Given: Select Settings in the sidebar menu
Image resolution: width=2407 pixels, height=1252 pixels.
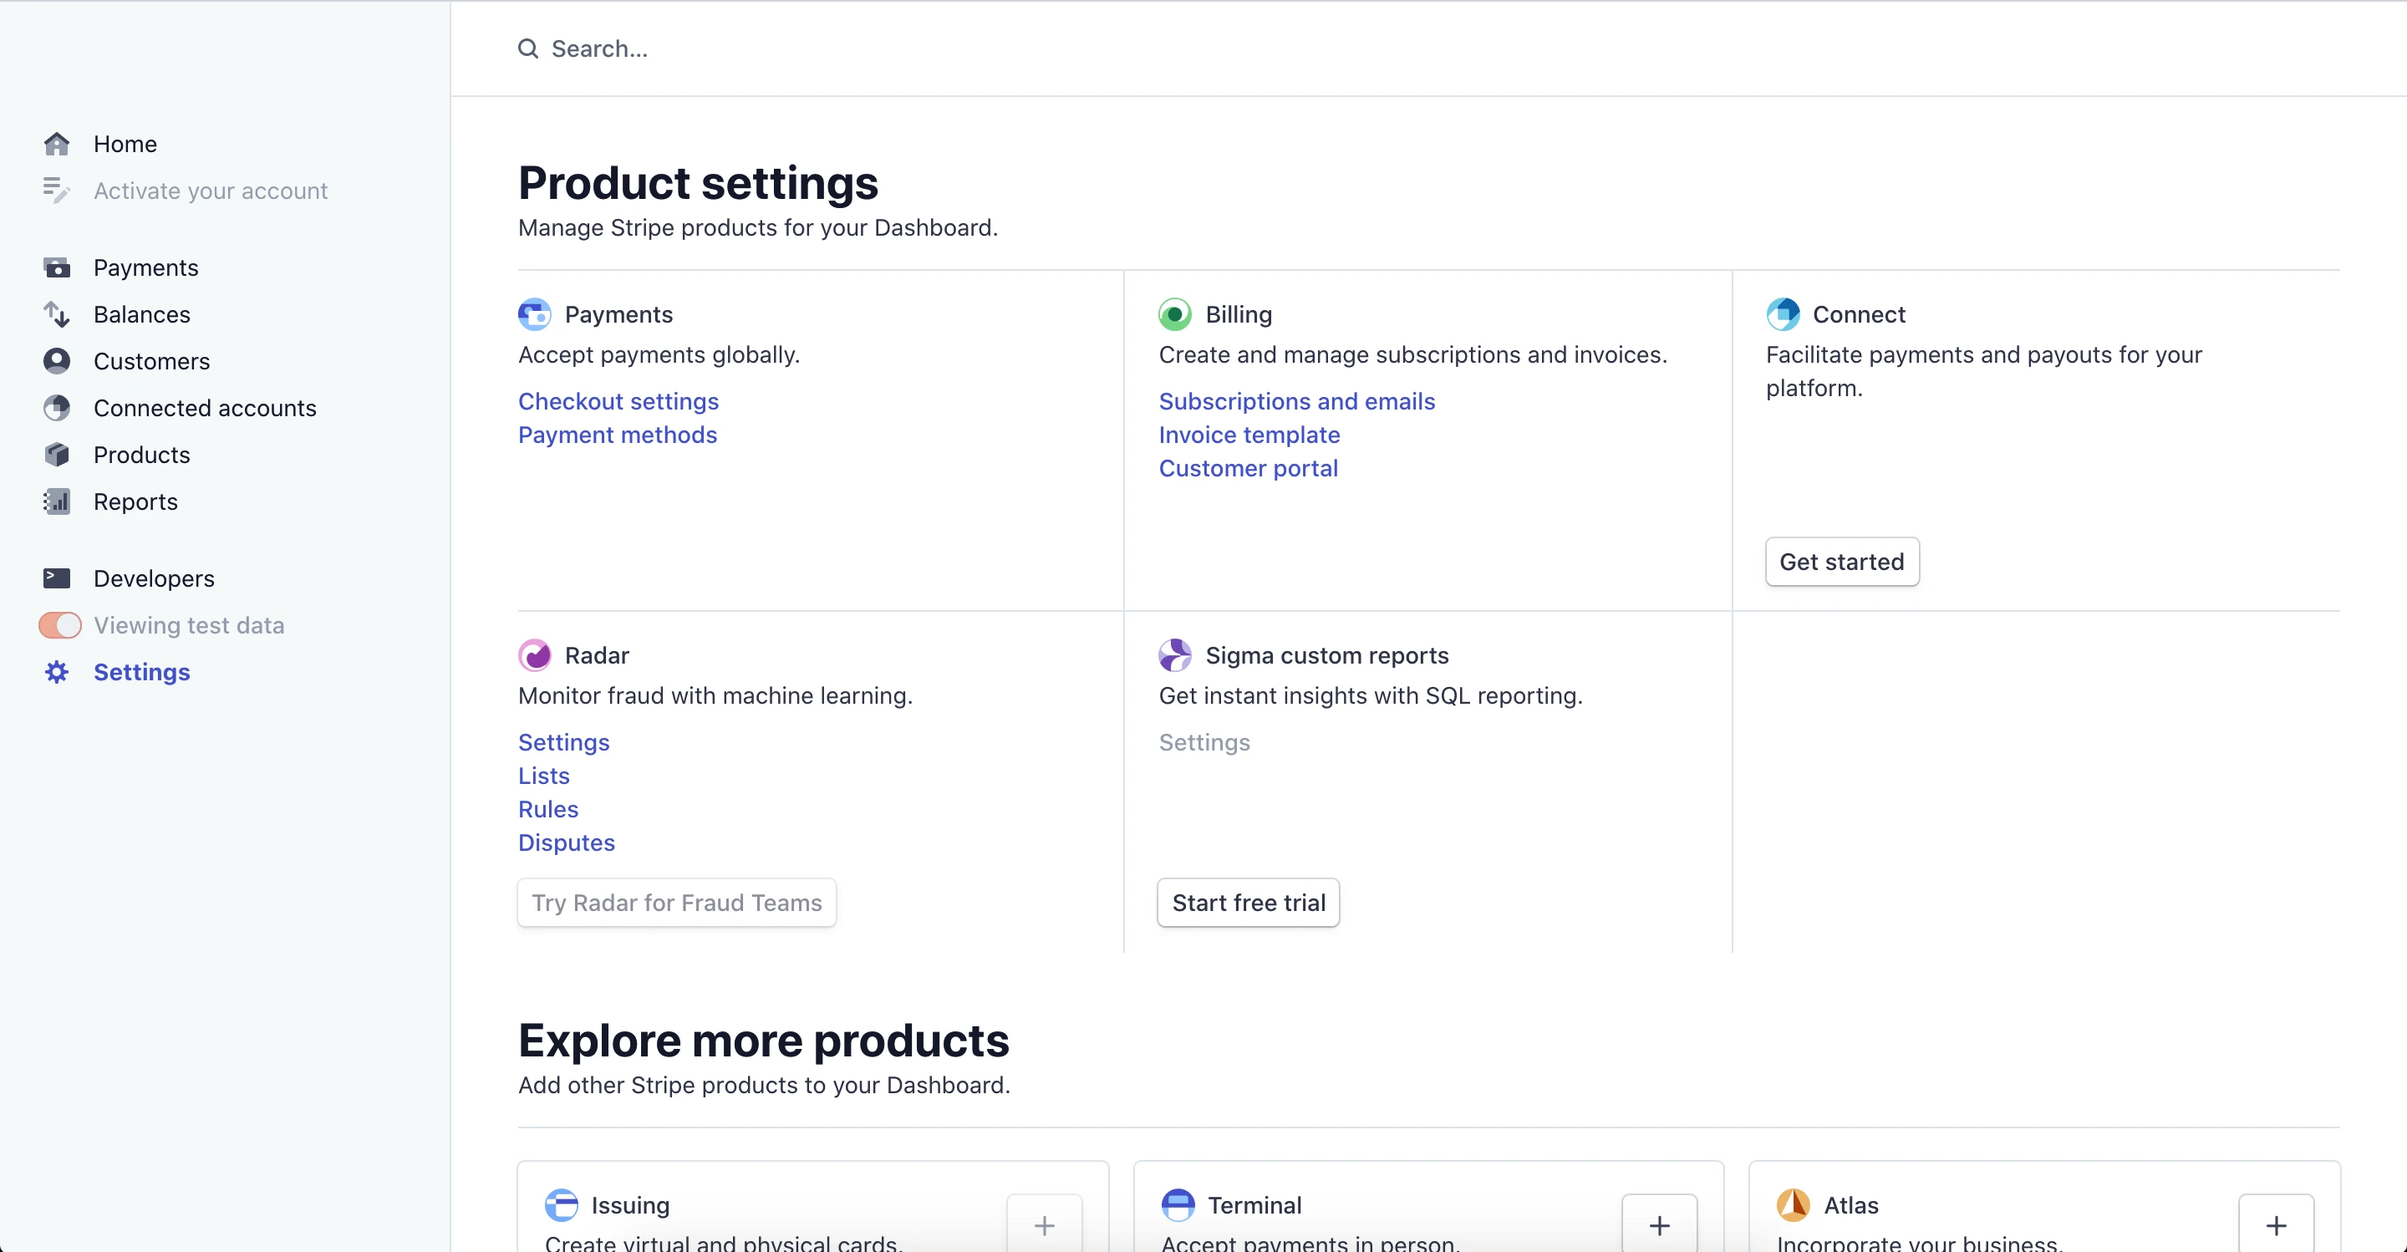Looking at the screenshot, I should [141, 672].
